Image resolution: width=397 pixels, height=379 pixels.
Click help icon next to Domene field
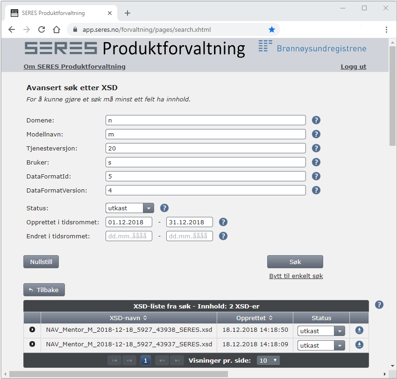(x=316, y=120)
